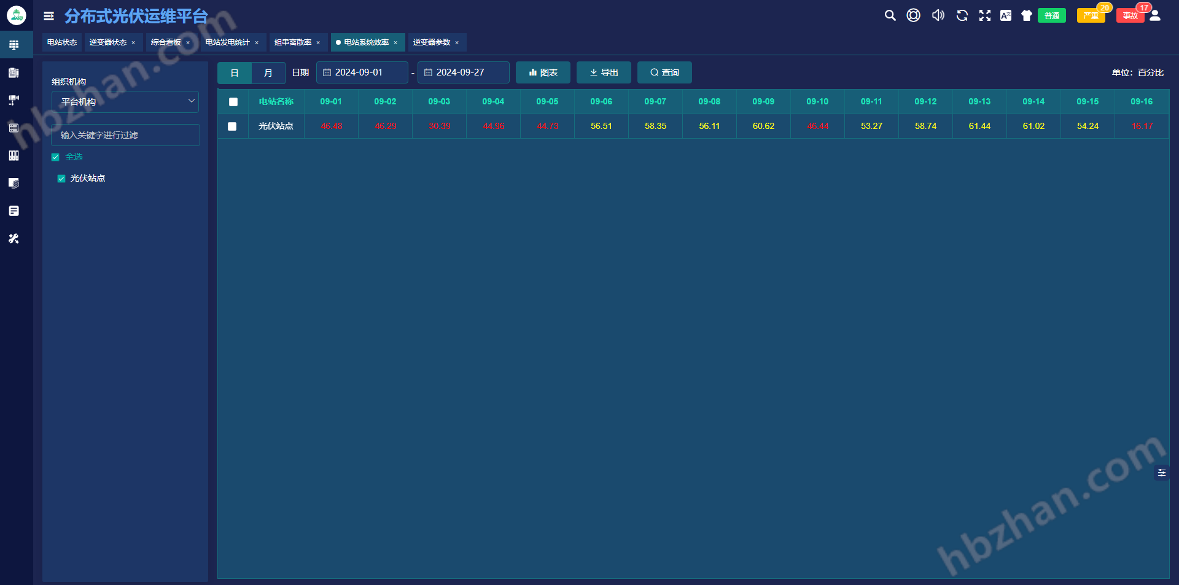Click the 导出 export button
This screenshot has height=585, width=1179.
point(604,72)
